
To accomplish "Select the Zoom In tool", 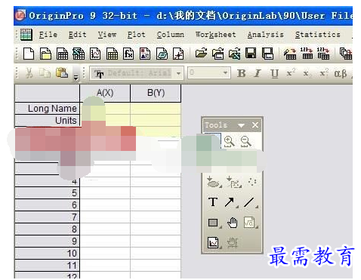I will pos(229,142).
